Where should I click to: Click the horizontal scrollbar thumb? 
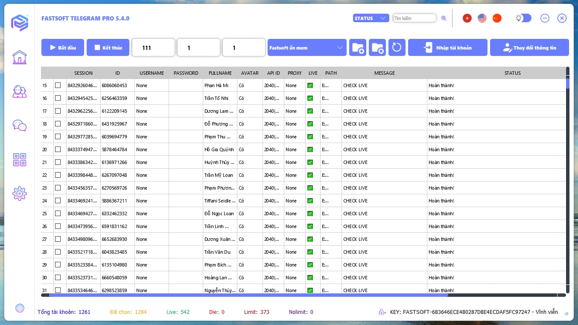coord(249,295)
